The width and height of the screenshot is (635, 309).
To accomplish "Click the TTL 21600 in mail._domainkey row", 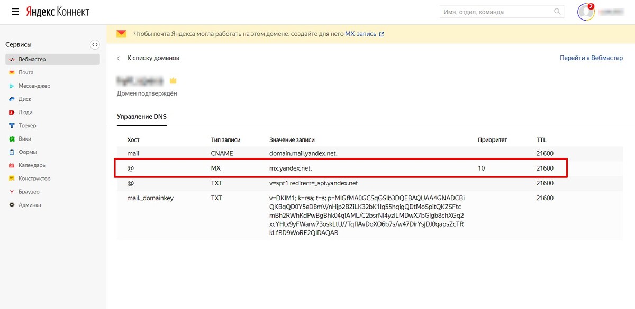I will pos(545,198).
